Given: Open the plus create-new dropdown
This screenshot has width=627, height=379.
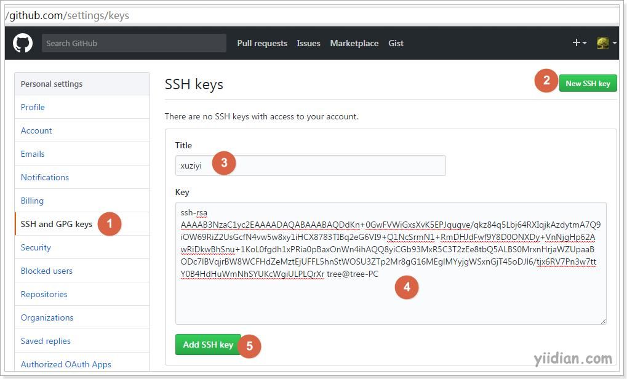Looking at the screenshot, I should click(580, 43).
